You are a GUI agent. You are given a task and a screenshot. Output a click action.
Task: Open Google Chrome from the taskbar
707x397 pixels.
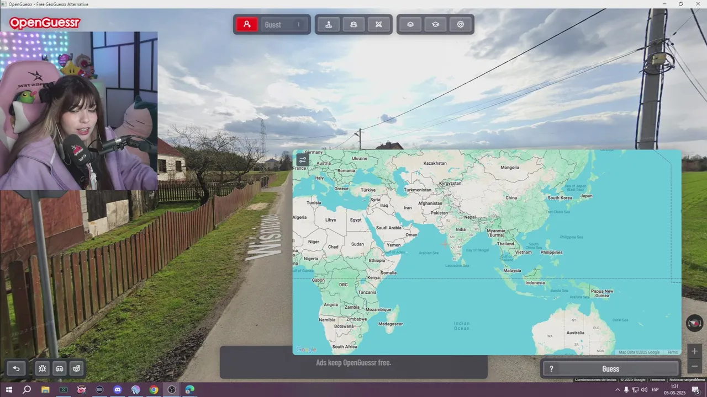click(x=154, y=390)
